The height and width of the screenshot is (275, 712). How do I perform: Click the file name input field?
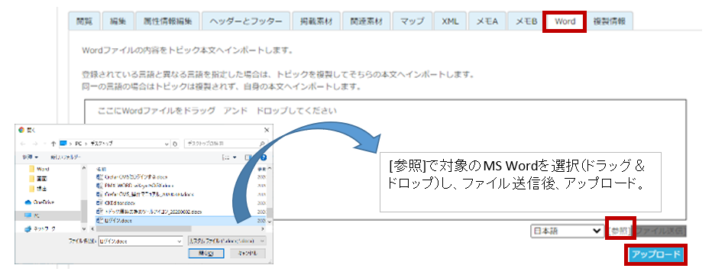tap(141, 241)
